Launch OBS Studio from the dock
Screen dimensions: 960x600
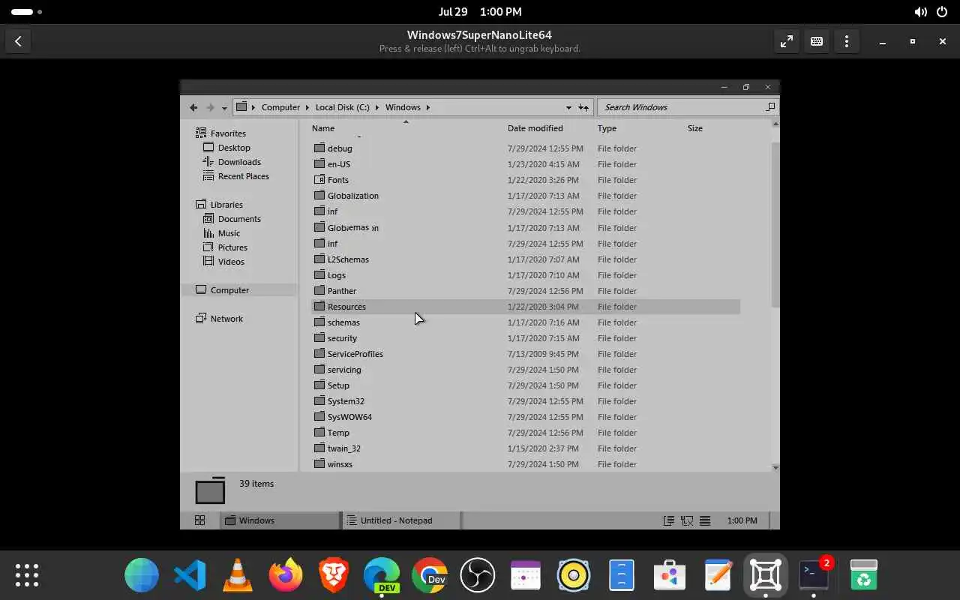coord(478,575)
